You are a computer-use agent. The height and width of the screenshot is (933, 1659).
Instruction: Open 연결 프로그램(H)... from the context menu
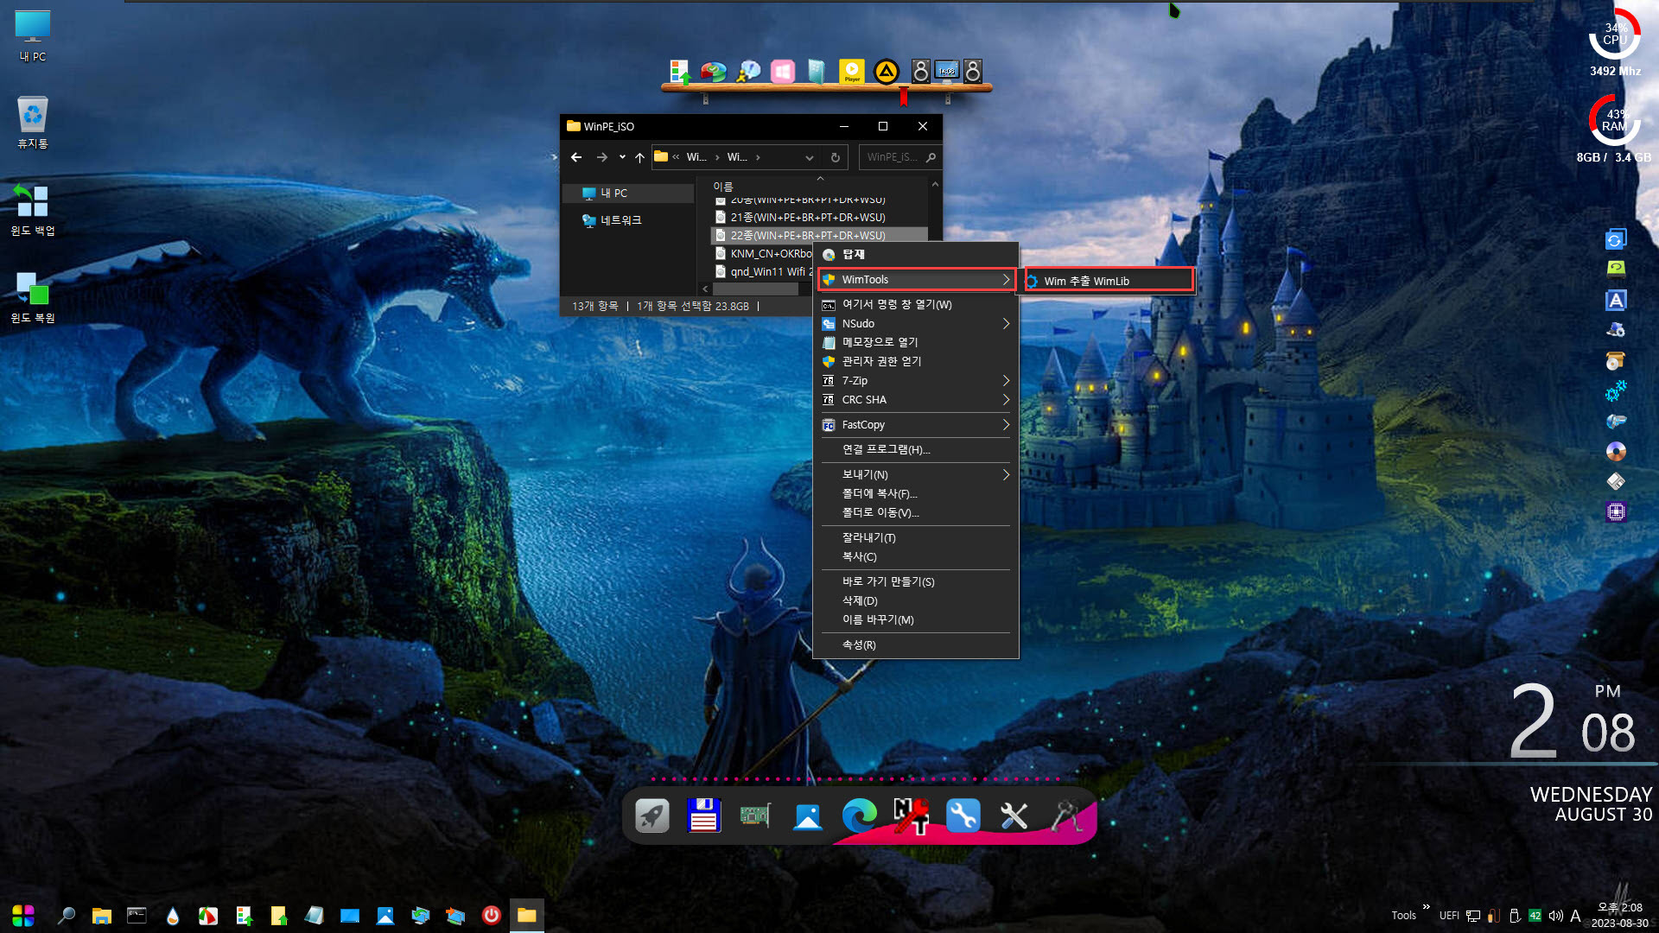pyautogui.click(x=917, y=450)
